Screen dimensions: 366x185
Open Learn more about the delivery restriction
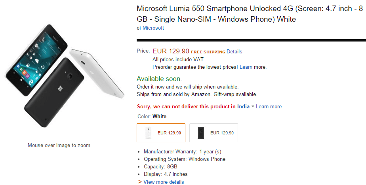tap(269, 106)
